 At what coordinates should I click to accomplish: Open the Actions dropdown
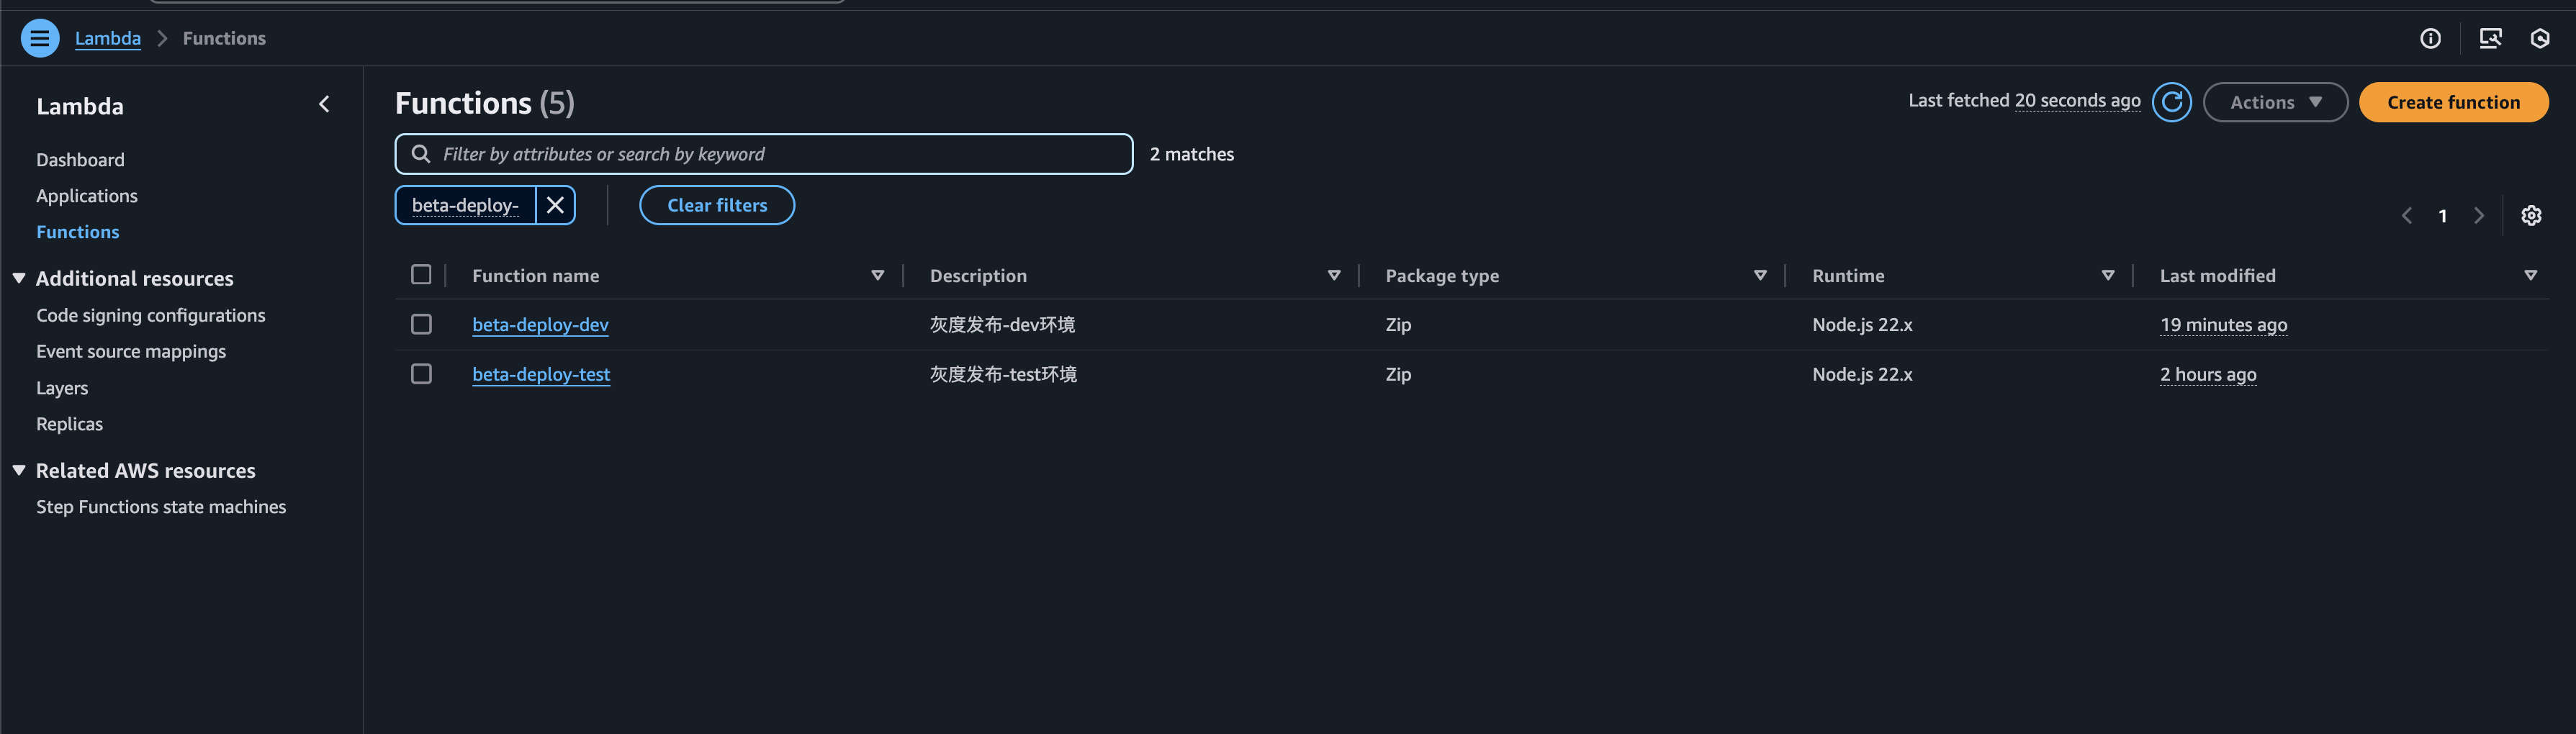point(2275,102)
